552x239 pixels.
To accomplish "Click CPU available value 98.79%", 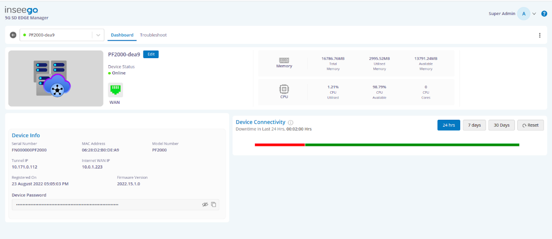I will pos(379,87).
